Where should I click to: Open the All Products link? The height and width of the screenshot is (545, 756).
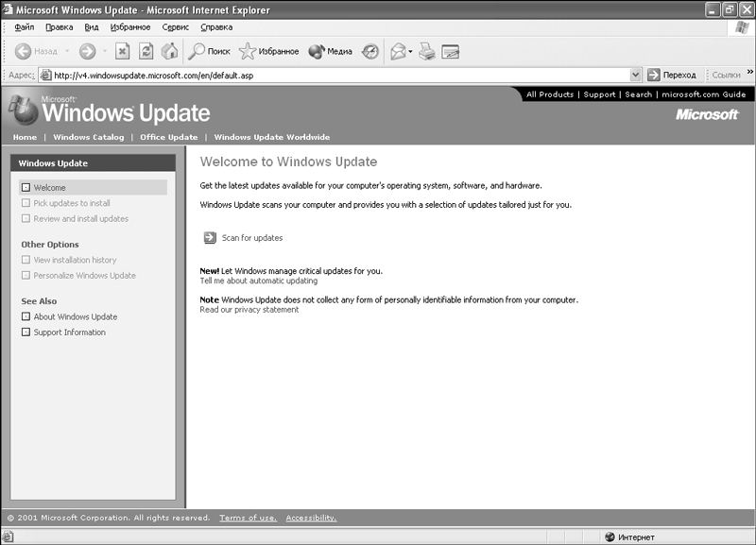click(x=550, y=94)
